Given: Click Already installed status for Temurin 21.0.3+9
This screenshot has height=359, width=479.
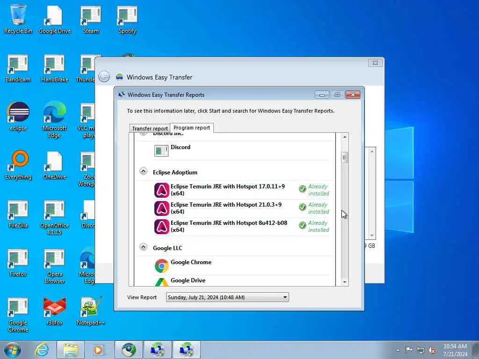Looking at the screenshot, I should click(314, 208).
